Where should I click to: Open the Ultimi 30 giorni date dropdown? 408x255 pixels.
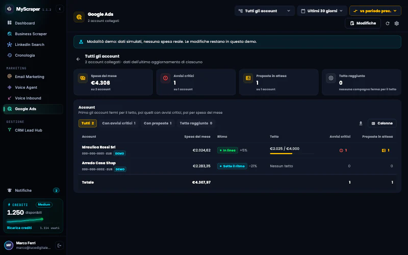[322, 11]
